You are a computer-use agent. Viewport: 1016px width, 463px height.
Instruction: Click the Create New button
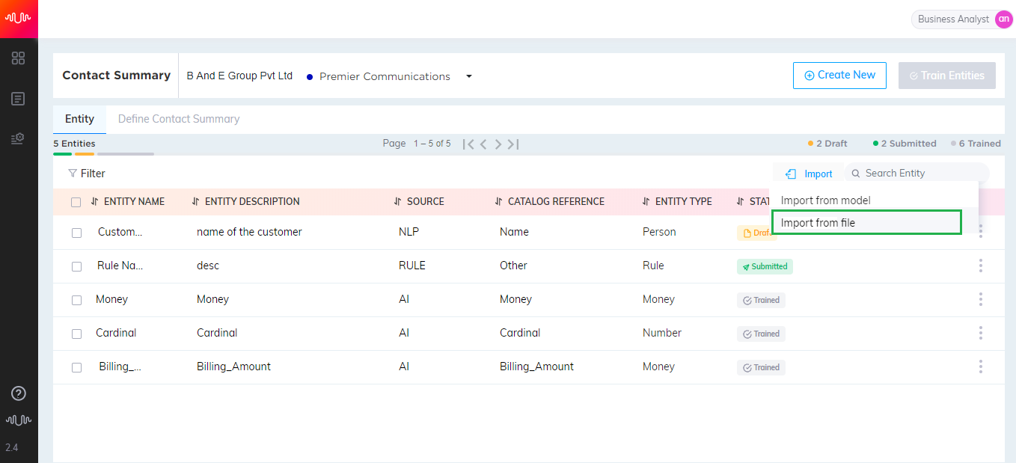tap(839, 75)
